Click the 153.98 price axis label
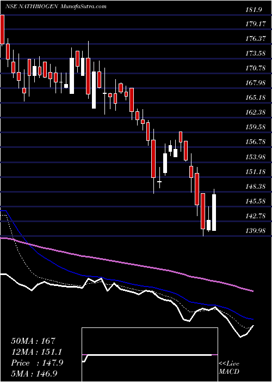The image size is (272, 382). [x=256, y=157]
